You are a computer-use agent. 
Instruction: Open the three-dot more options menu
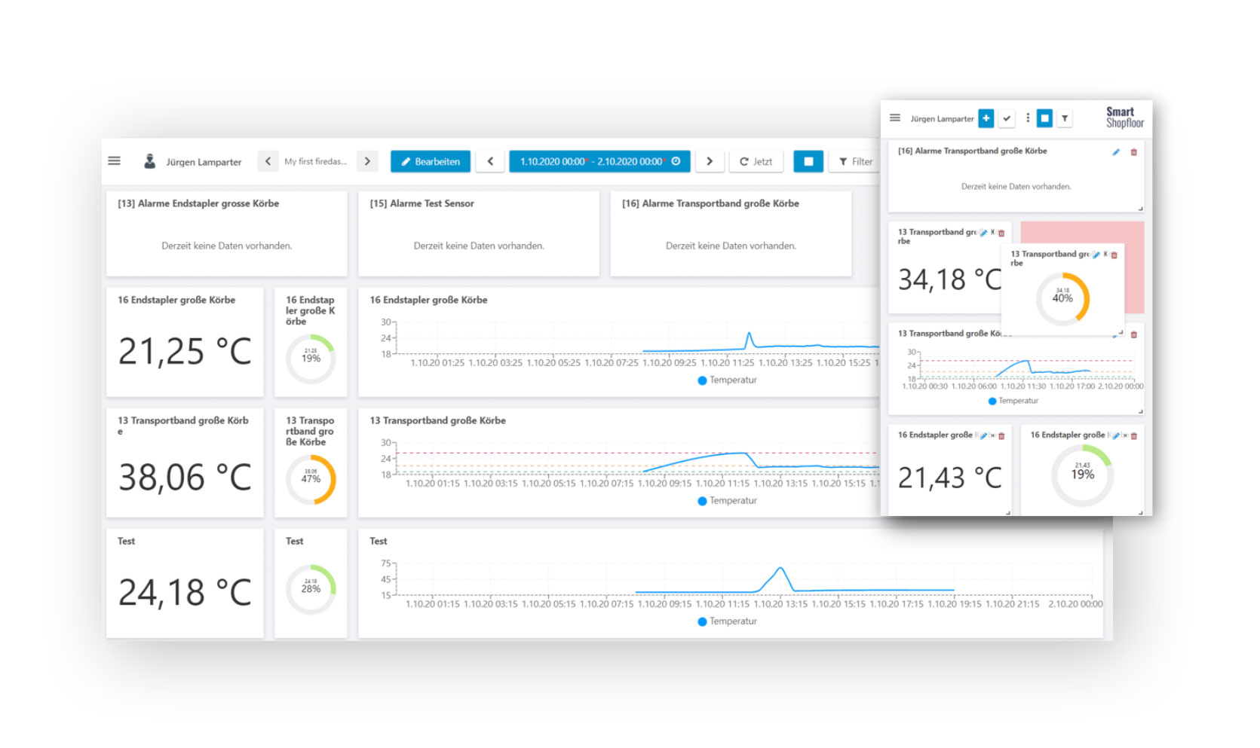point(1028,118)
